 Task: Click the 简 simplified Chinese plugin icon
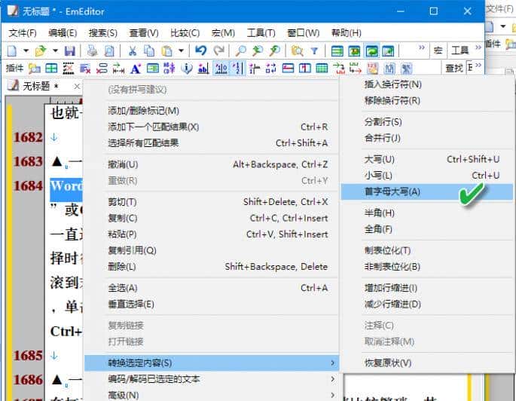pos(389,69)
